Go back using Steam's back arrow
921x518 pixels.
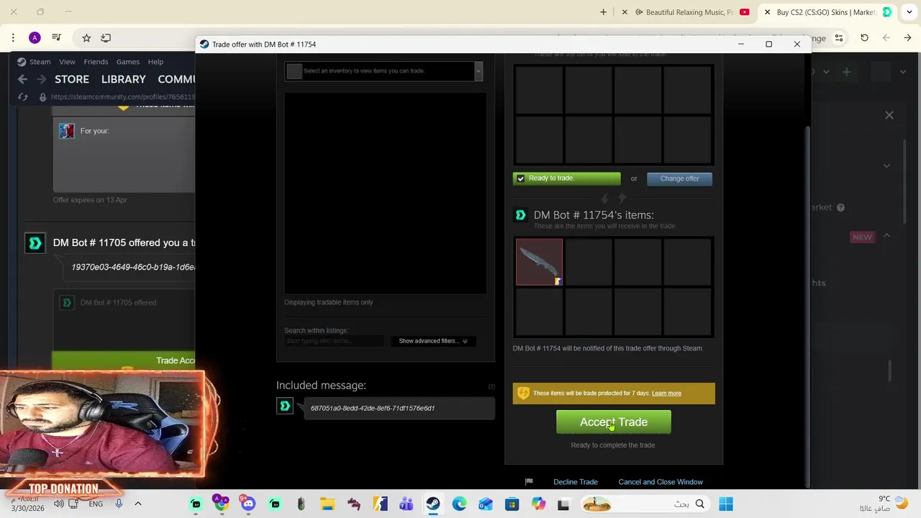pyautogui.click(x=22, y=79)
